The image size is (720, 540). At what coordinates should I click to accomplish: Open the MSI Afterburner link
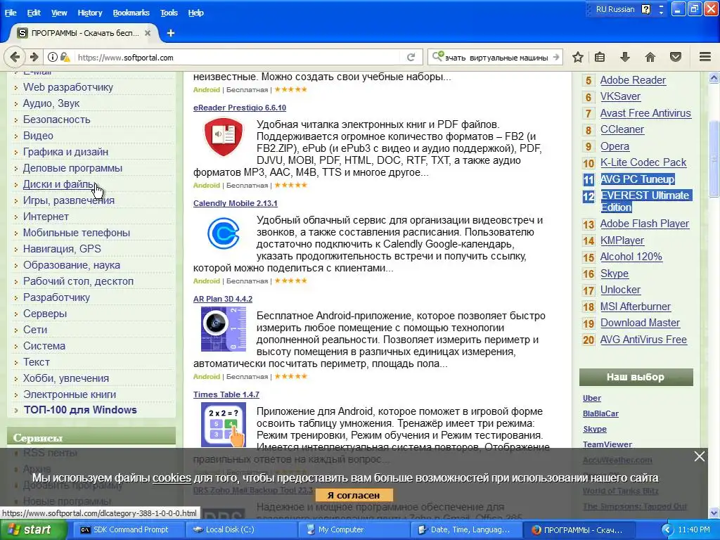coord(635,307)
